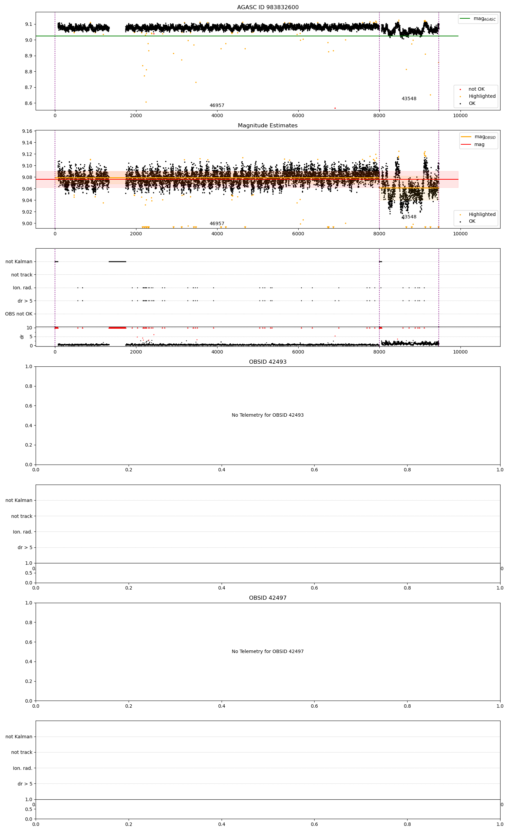Click '43548' label in Magnitude Estimates plot
This screenshot has height=832, width=509.
pos(409,217)
